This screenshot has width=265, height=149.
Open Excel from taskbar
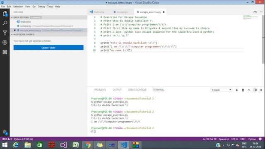tap(76, 145)
